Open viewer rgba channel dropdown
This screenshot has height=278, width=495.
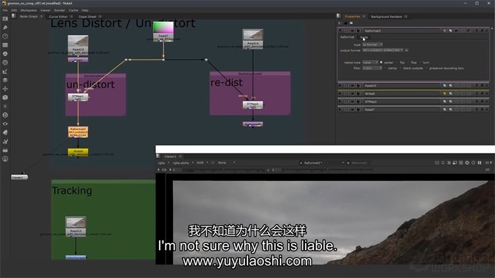(x=164, y=162)
